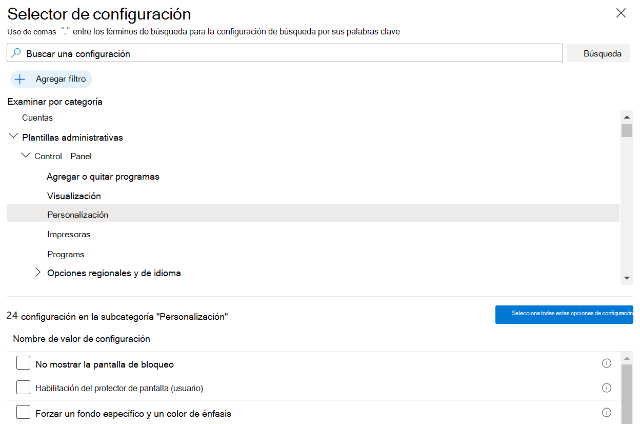Check No mostrar la pantalla de bloqueo
The width and height of the screenshot is (640, 424).
point(23,363)
